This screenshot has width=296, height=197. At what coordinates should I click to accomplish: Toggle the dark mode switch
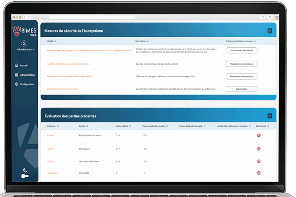point(25,176)
